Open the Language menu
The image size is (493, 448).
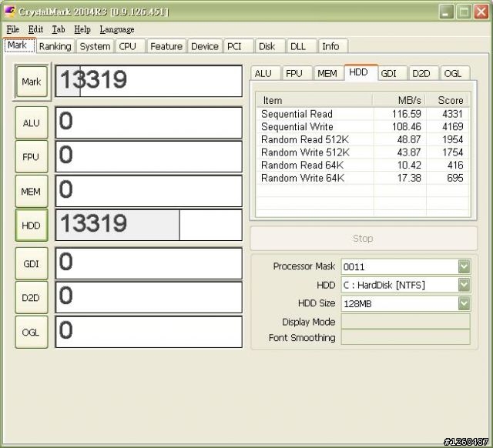coord(117,29)
